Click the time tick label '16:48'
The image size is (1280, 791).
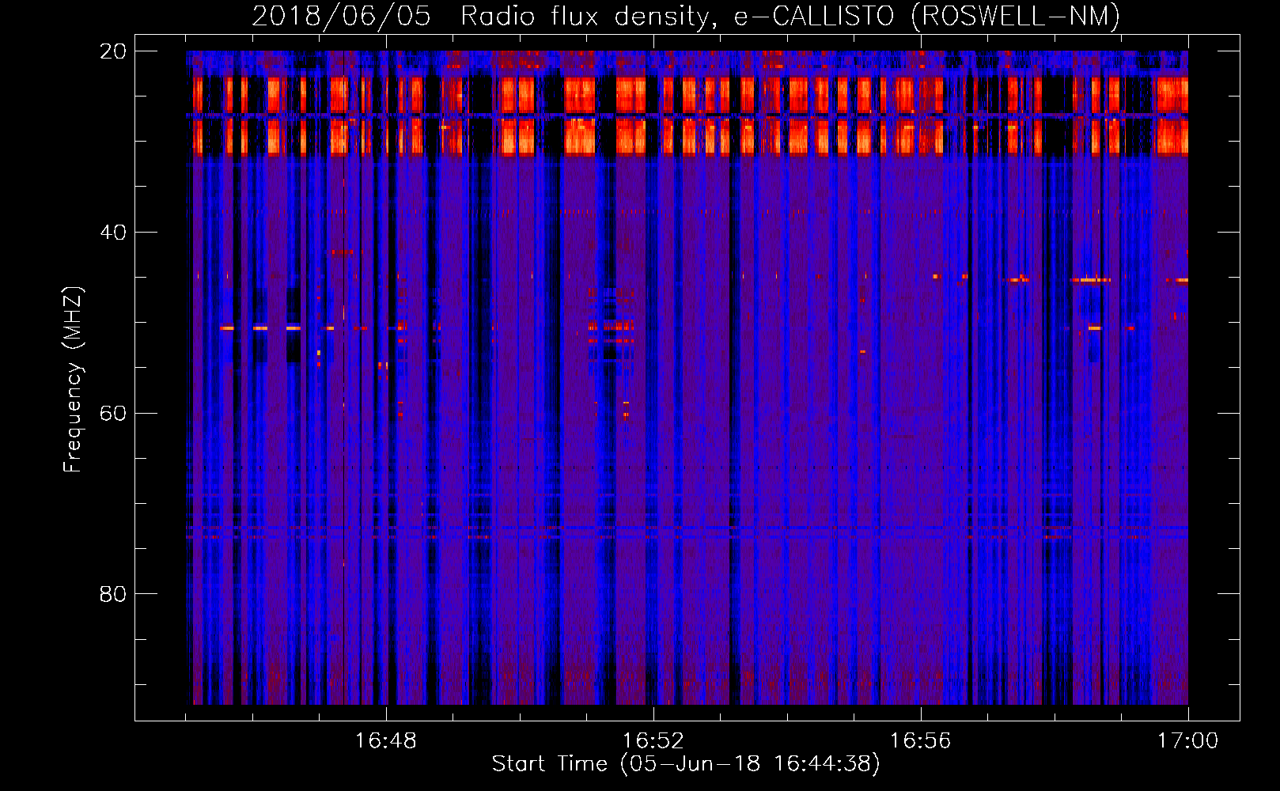386,741
